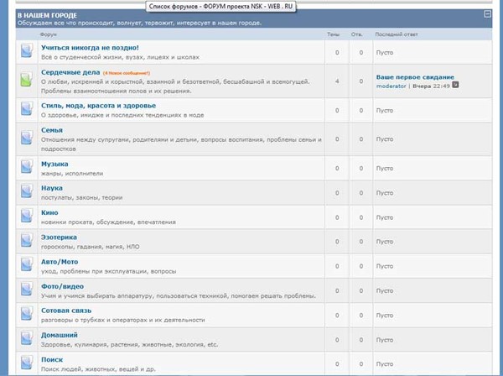Viewport: 503px width, 376px height.
Task: Open the Домашний forum
Action: click(60, 335)
